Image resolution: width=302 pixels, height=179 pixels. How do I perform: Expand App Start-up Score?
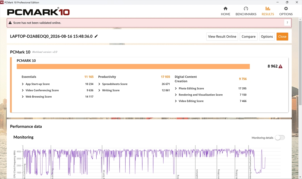[x=23, y=84]
